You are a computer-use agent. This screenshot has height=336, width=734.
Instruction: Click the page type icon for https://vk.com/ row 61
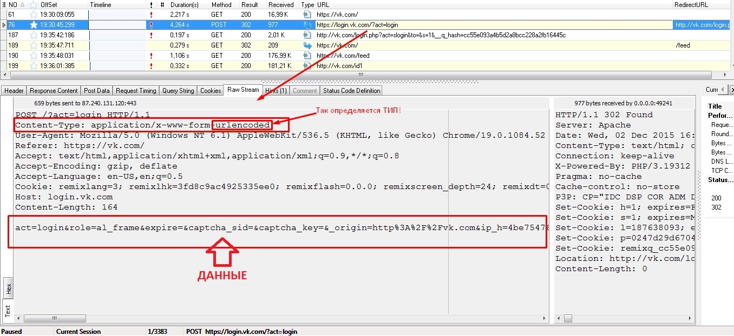click(307, 15)
